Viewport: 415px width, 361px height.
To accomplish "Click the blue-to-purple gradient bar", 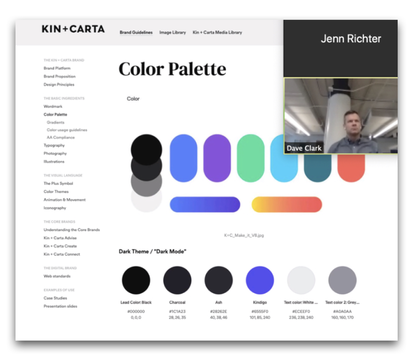I will click(205, 204).
